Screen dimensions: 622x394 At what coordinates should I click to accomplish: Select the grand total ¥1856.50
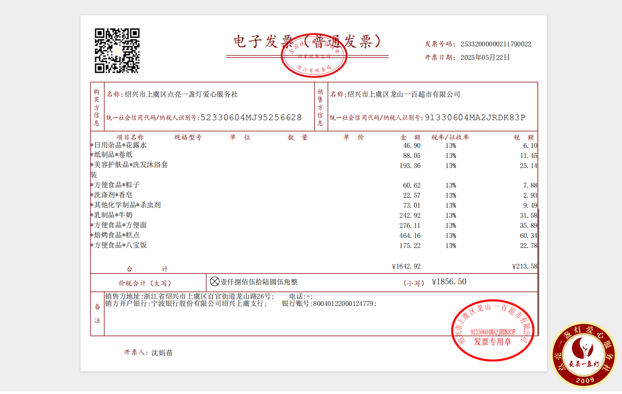coord(449,281)
